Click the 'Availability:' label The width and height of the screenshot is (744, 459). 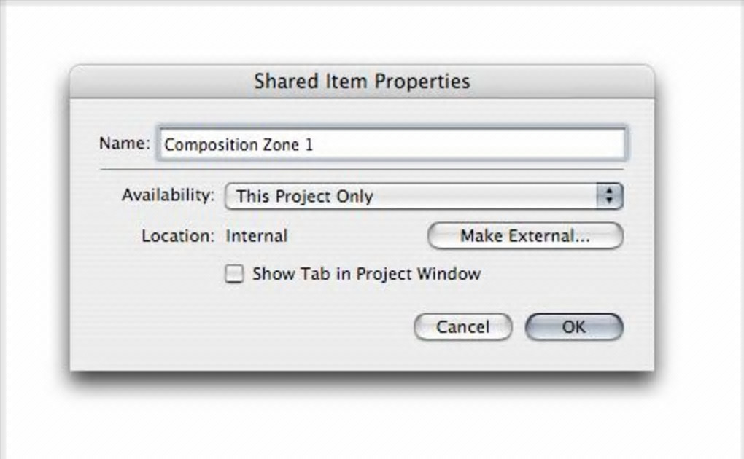[x=168, y=195]
